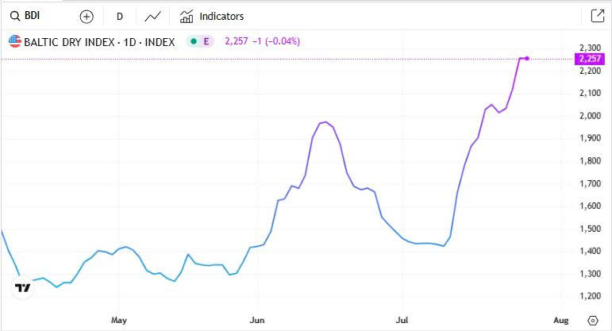Image resolution: width=612 pixels, height=331 pixels.
Task: Open symbol search for BDI
Action: coord(25,16)
